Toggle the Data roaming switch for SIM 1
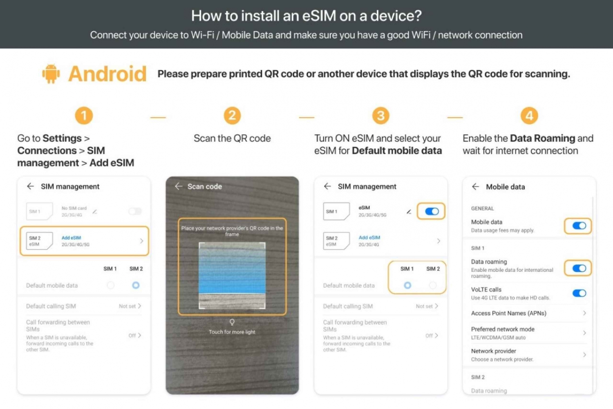This screenshot has width=613, height=409. (579, 268)
